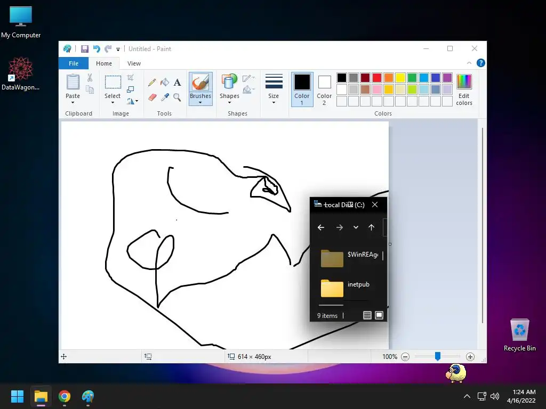The height and width of the screenshot is (409, 546).
Task: Click the zoom in plus button
Action: pos(470,357)
